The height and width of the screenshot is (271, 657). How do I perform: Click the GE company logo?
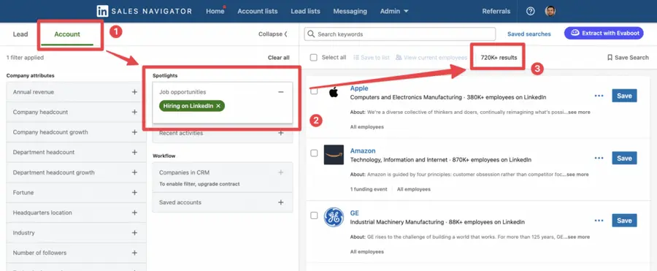coord(334,217)
